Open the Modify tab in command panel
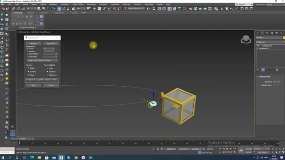Screen dimensions: 285x160 tap(262, 33)
